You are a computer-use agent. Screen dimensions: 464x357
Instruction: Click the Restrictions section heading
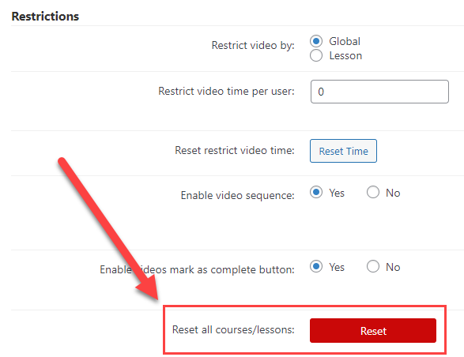(x=45, y=17)
